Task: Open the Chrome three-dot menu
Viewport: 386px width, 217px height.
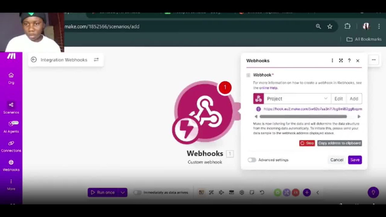Action: pos(379,26)
